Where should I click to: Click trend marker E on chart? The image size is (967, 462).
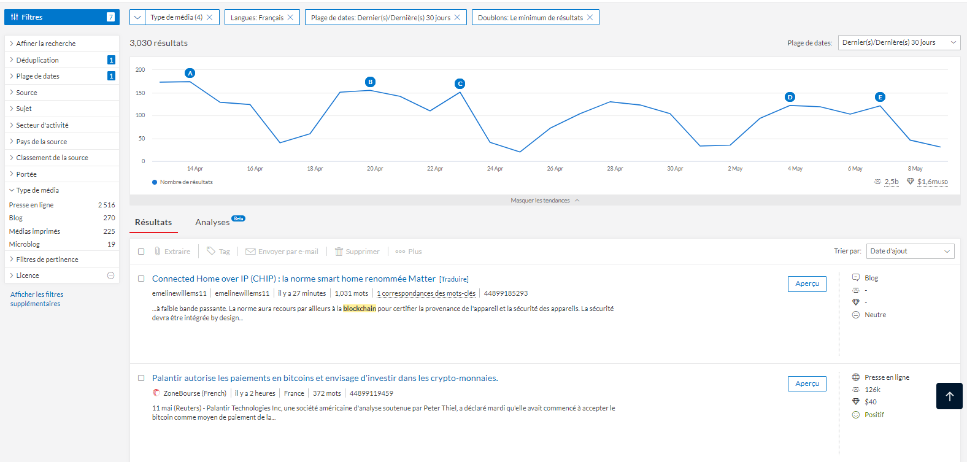tap(880, 97)
